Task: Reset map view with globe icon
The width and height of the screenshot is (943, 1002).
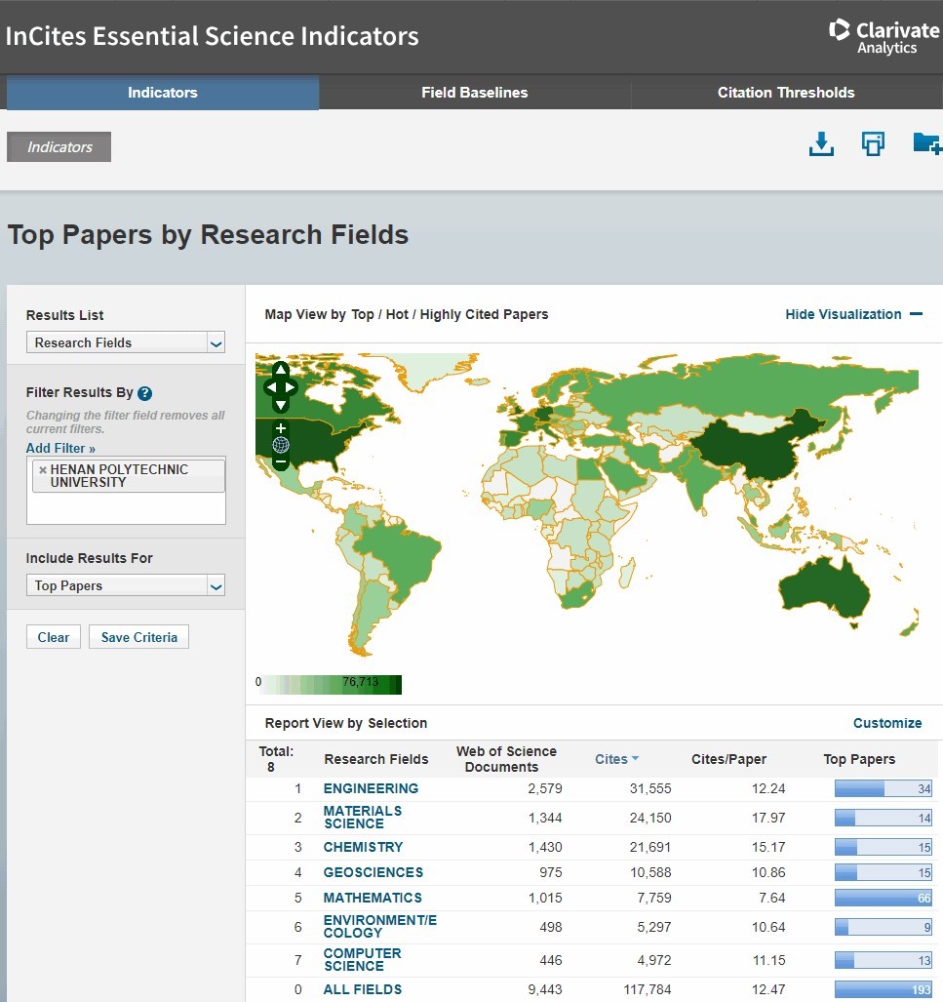Action: coord(281,445)
